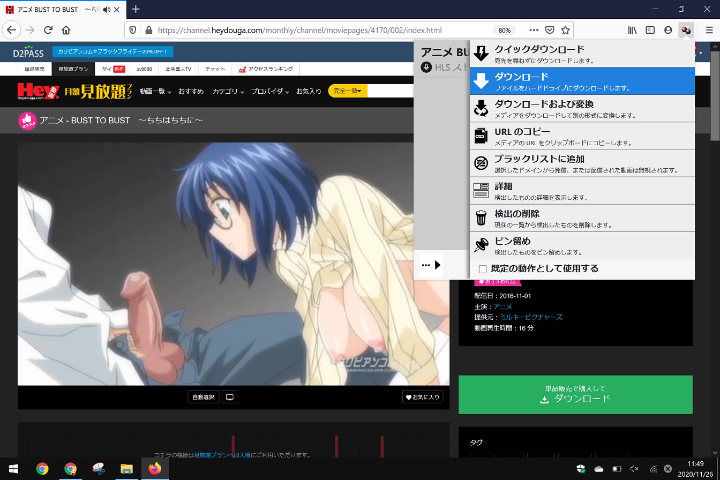720x480 pixels.
Task: Click おすすめ navigation link
Action: 191,92
